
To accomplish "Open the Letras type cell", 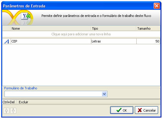I will point(114,41).
